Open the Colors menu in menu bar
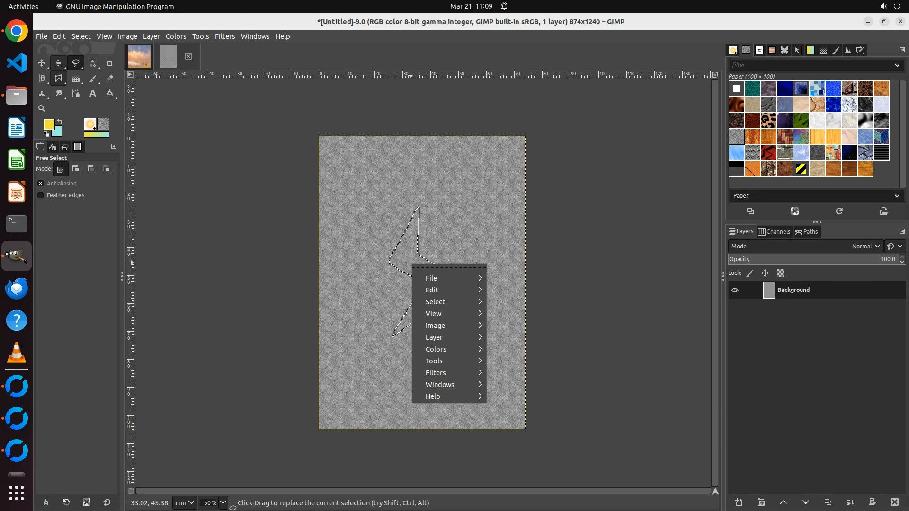The height and width of the screenshot is (511, 909). point(176,36)
